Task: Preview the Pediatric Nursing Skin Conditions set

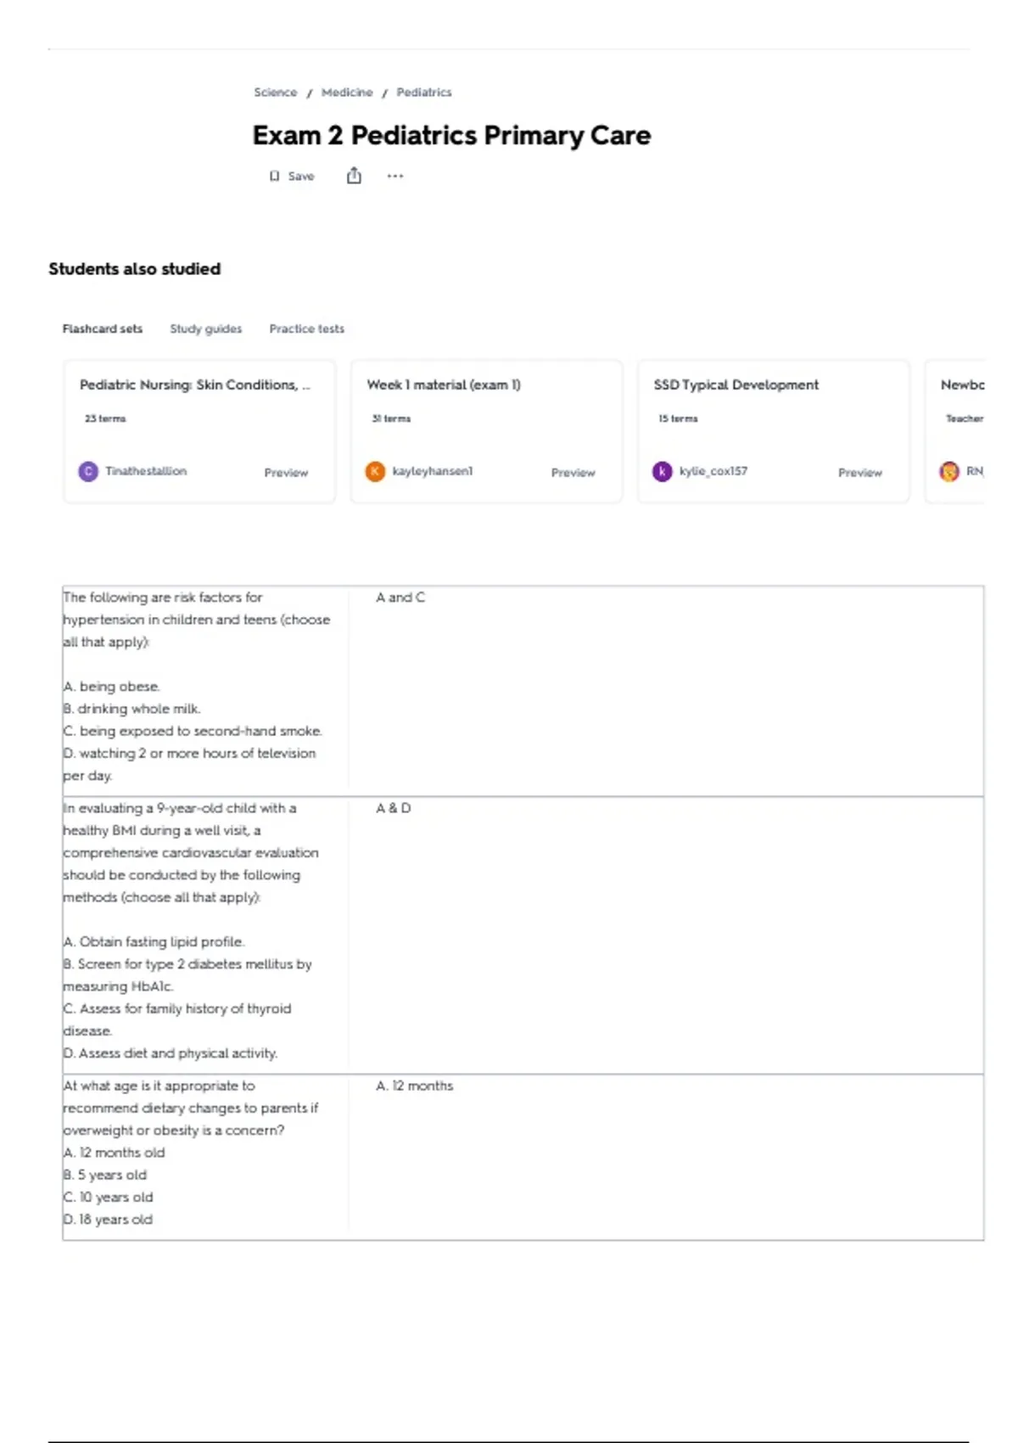Action: 286,473
